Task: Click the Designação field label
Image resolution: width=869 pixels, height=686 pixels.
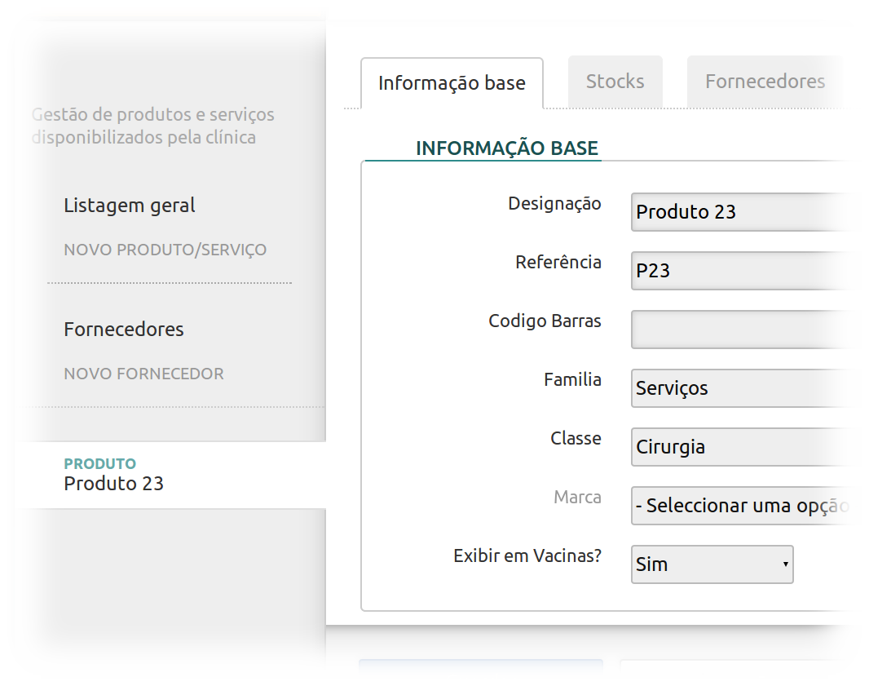Action: click(554, 204)
